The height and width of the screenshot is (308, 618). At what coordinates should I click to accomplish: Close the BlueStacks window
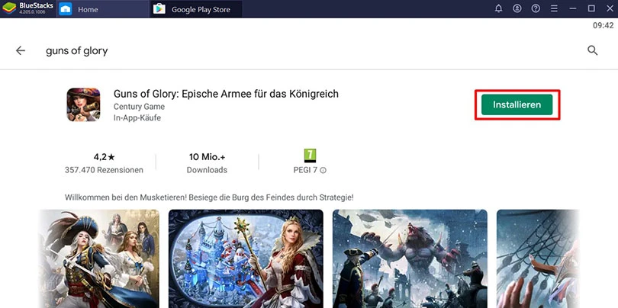(610, 8)
